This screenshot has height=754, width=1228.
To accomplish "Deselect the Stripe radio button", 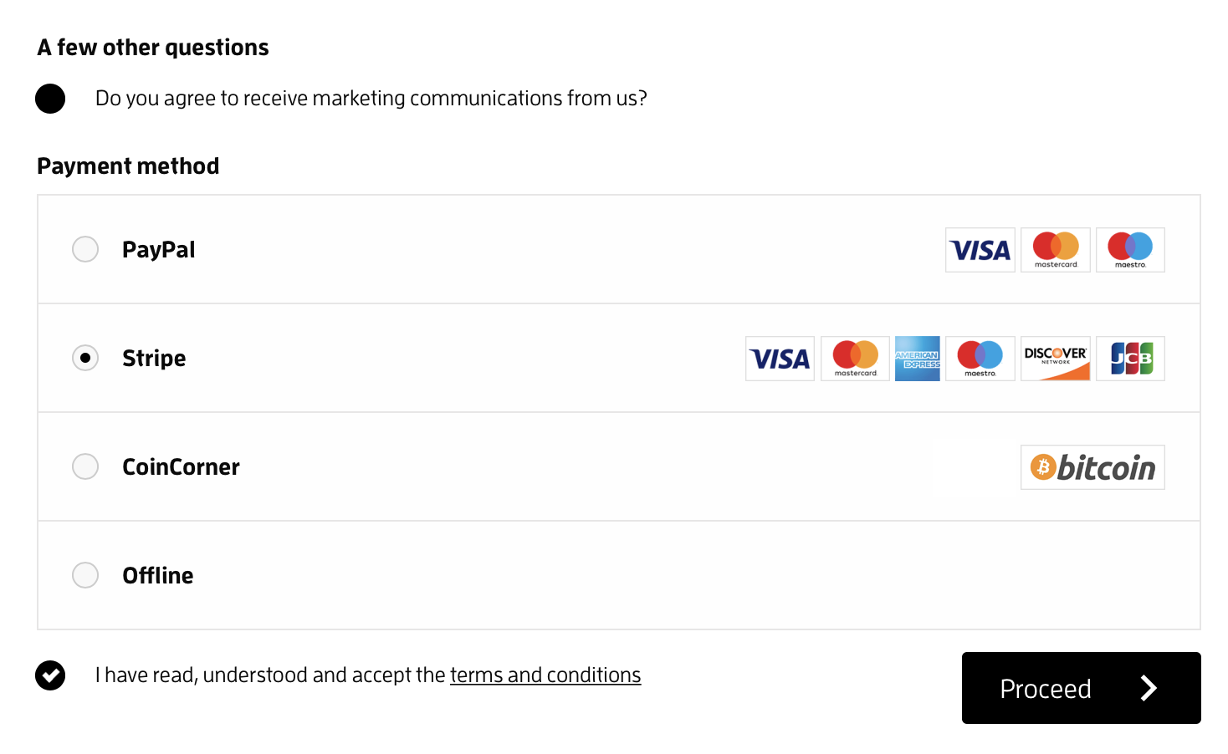I will (85, 358).
